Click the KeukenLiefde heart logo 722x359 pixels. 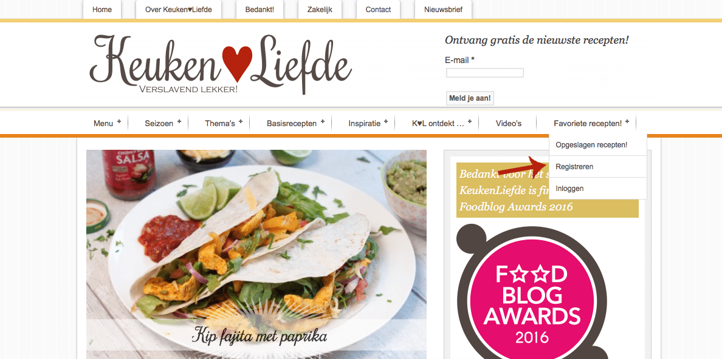(221, 64)
